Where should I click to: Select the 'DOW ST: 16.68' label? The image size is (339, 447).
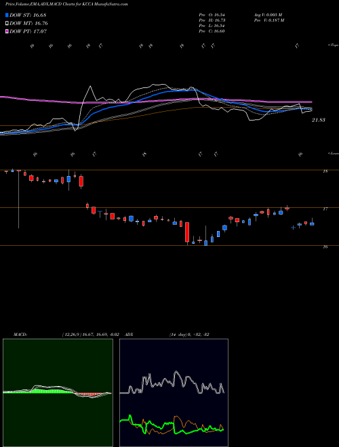coord(28,15)
